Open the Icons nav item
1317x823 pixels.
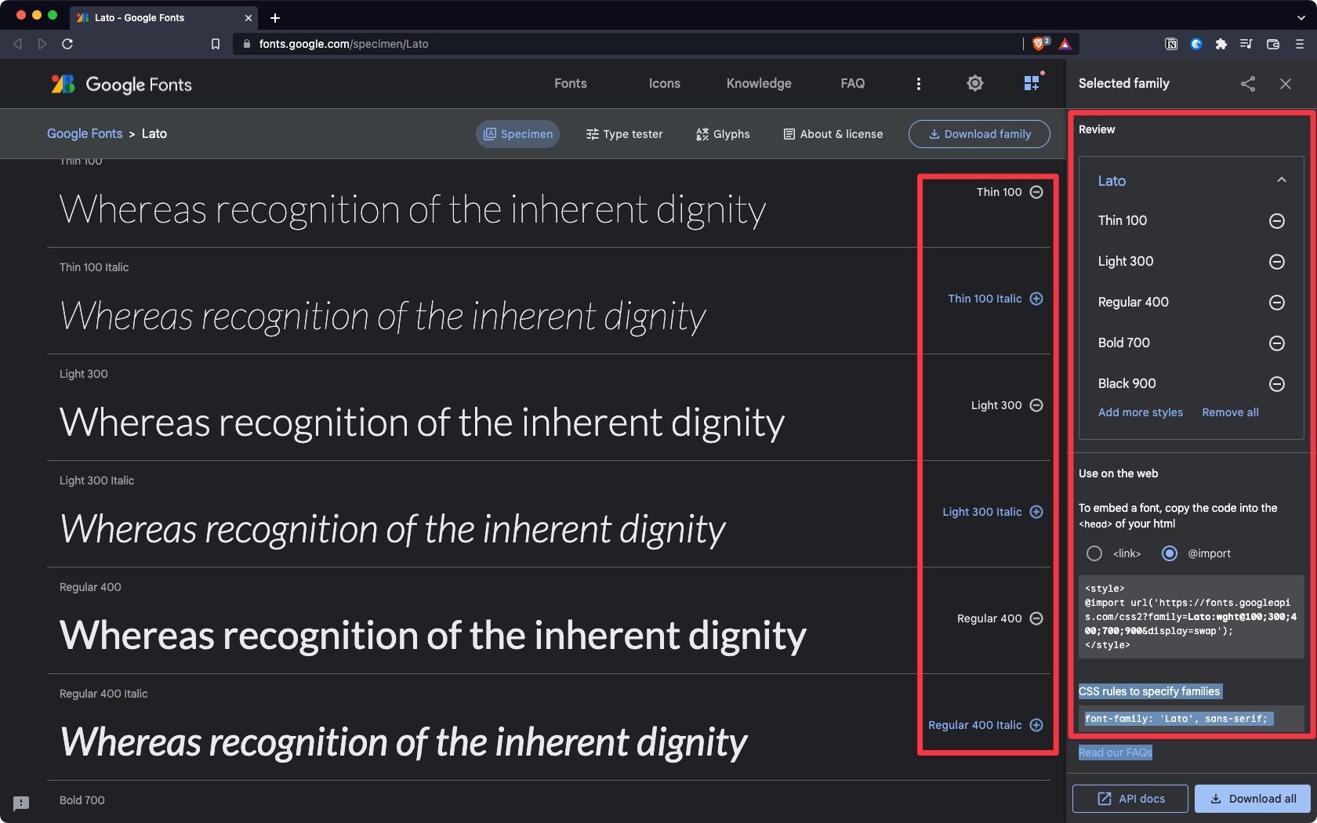(x=665, y=84)
